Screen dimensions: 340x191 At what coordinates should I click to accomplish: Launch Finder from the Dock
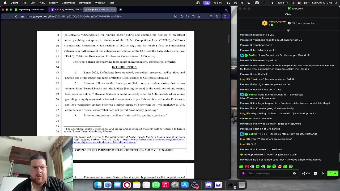98,185
